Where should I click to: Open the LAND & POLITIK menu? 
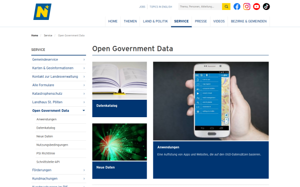(x=155, y=21)
